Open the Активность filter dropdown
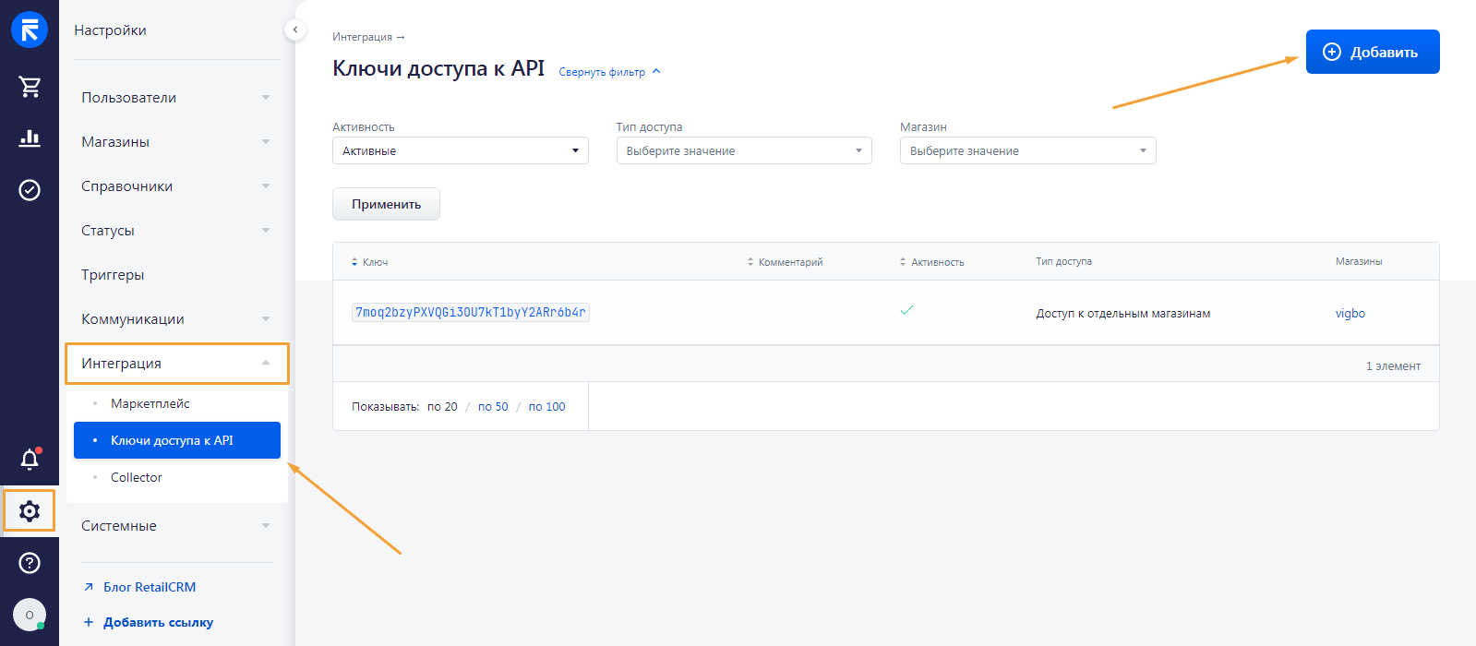This screenshot has width=1476, height=646. pyautogui.click(x=460, y=150)
